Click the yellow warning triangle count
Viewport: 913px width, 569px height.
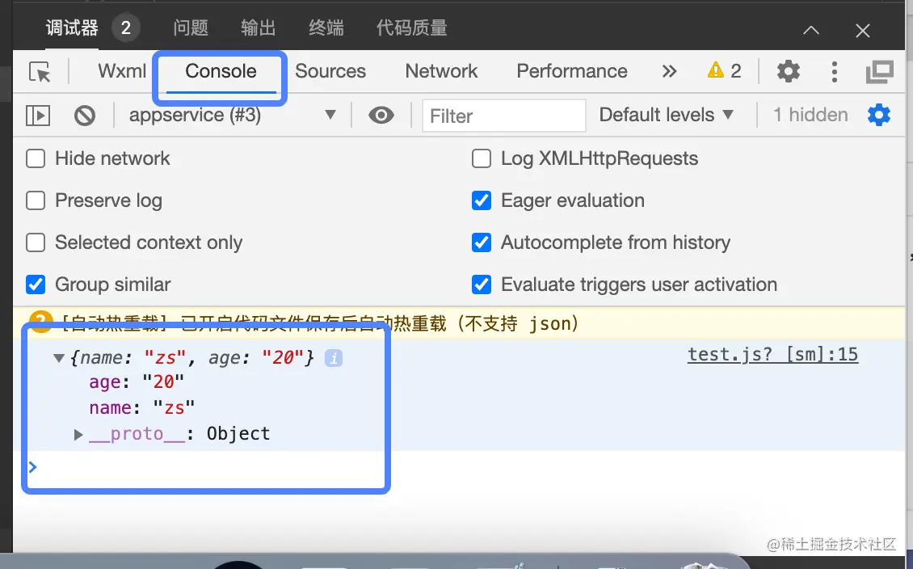coord(724,71)
